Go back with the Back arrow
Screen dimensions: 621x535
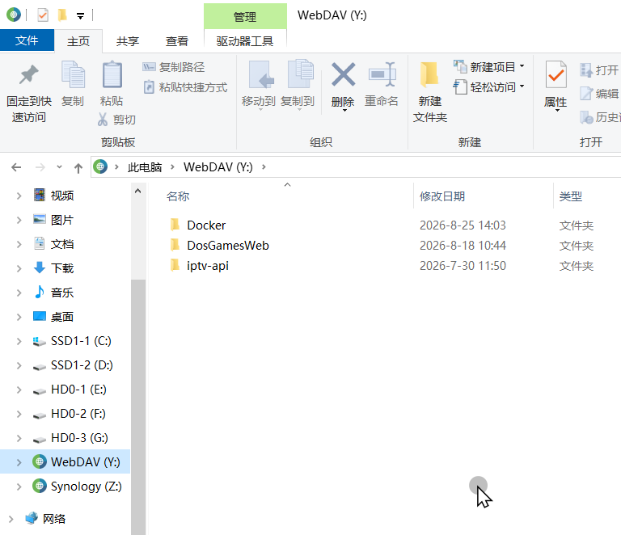16,167
